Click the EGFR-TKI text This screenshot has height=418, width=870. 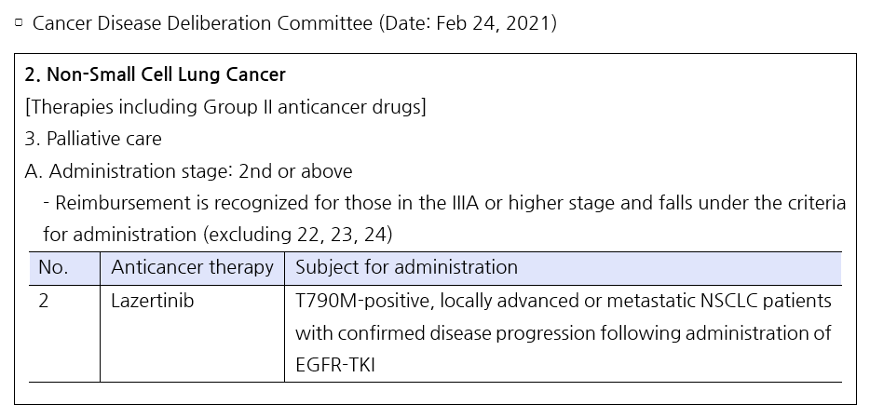[335, 365]
